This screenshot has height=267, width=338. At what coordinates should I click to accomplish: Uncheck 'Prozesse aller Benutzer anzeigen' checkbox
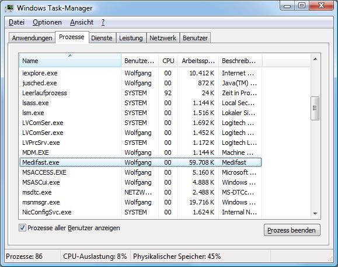22,228
